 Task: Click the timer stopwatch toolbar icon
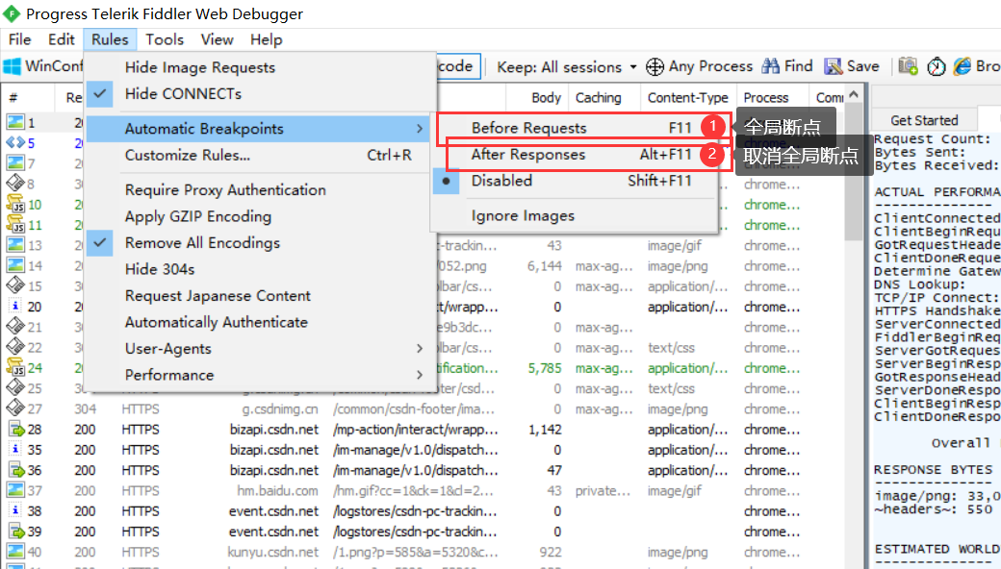(937, 66)
